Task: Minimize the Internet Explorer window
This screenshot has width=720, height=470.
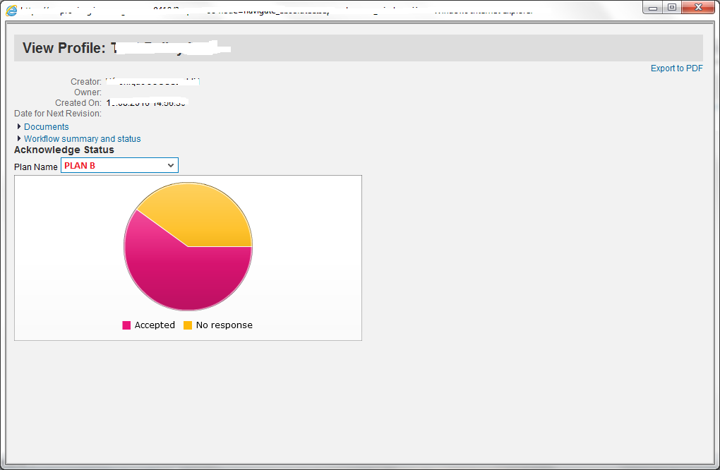Action: pos(652,7)
